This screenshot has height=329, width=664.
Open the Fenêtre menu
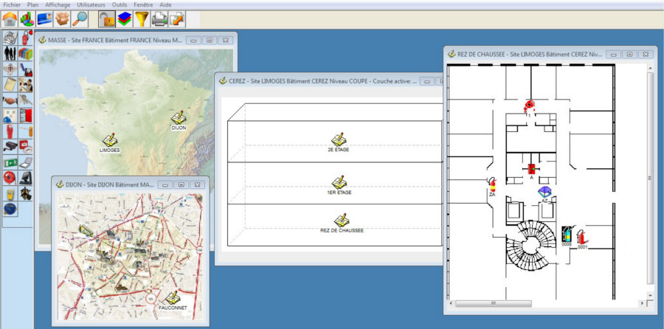pyautogui.click(x=143, y=4)
